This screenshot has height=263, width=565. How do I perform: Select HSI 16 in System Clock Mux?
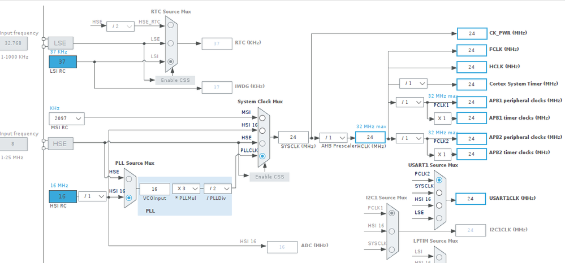click(x=262, y=130)
